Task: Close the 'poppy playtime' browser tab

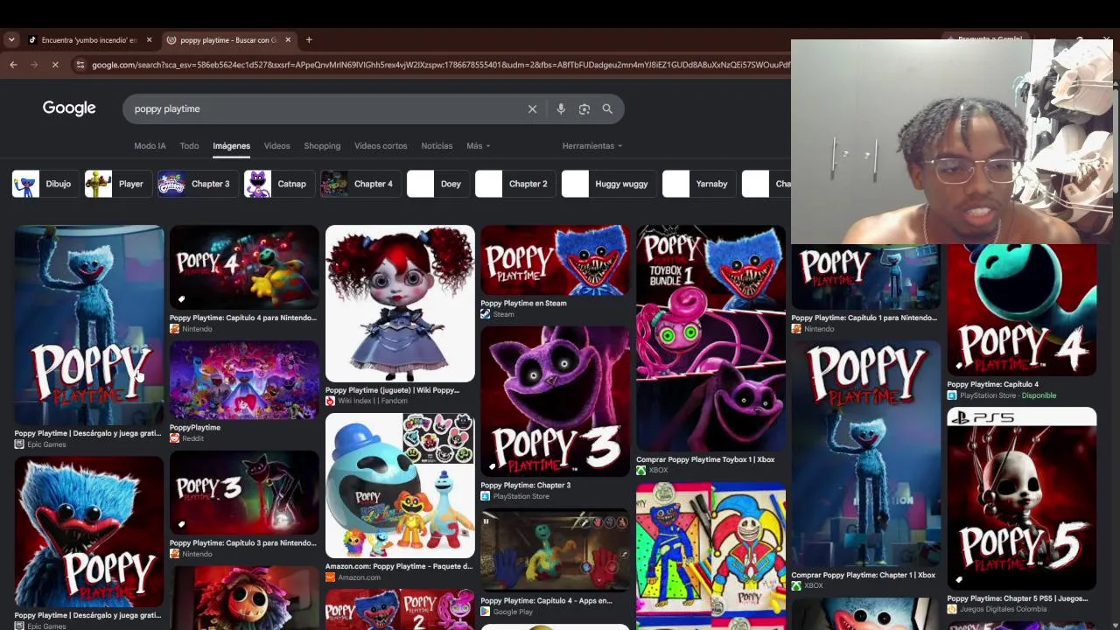Action: (x=288, y=39)
